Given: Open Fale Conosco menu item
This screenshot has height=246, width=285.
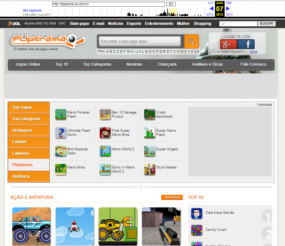Looking at the screenshot, I should 253,65.
